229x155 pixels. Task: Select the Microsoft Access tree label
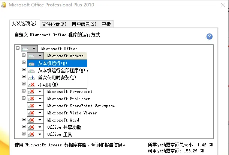point(65,56)
